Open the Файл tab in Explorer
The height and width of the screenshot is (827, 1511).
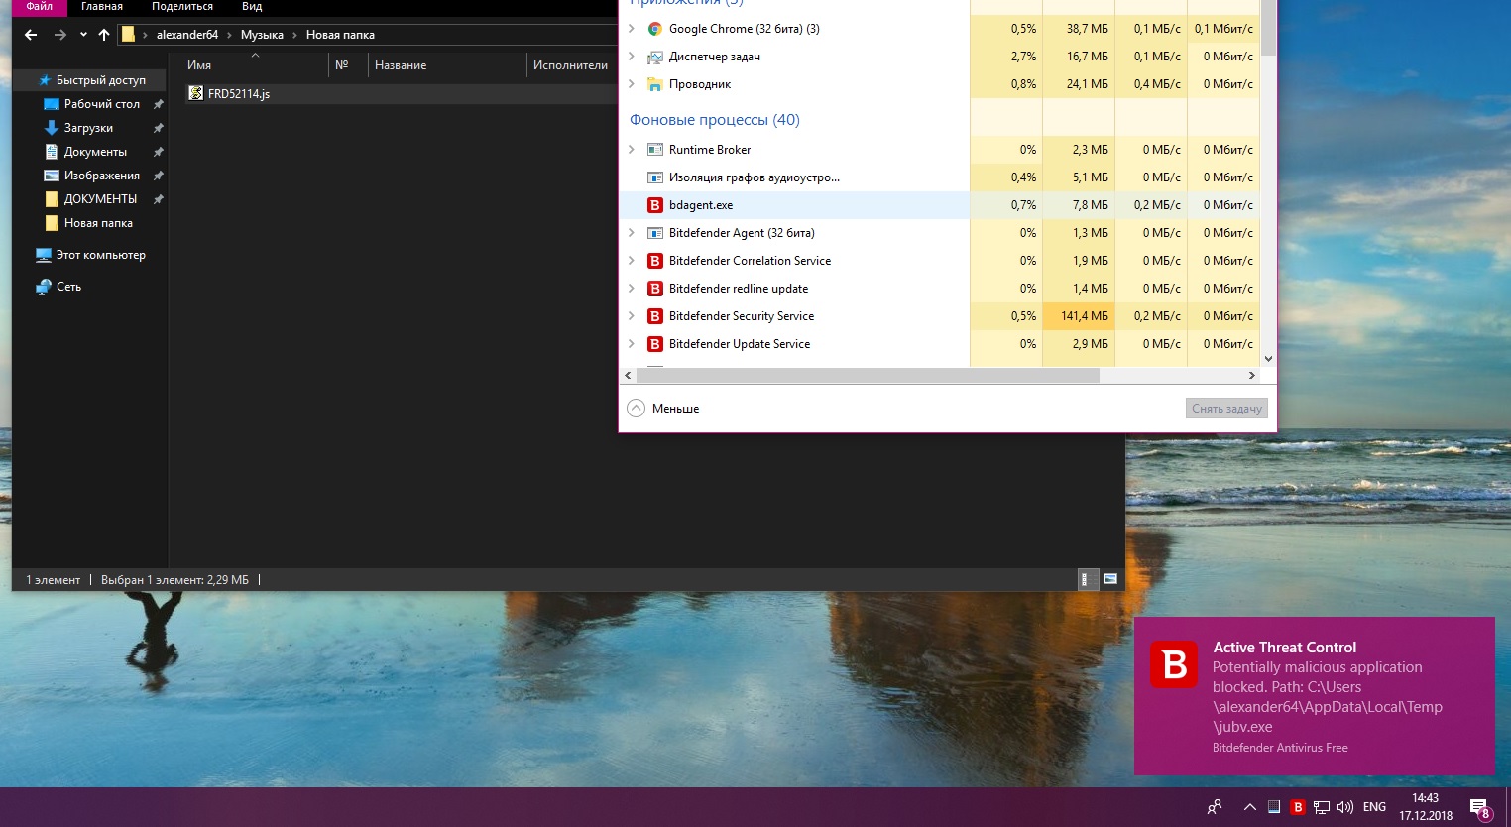[40, 7]
